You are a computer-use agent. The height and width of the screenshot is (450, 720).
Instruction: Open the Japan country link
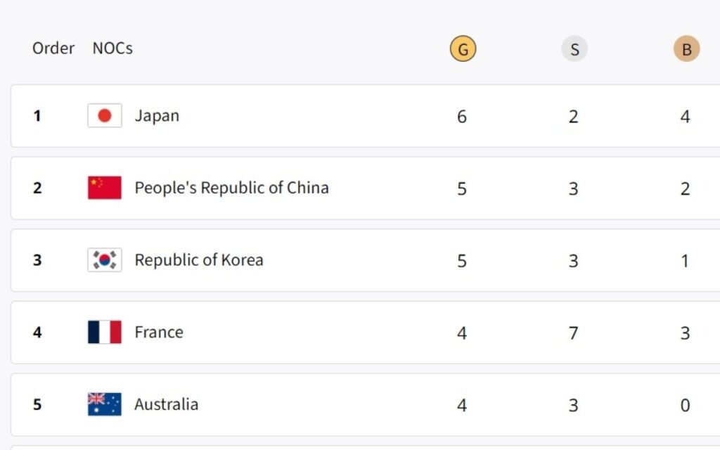[157, 116]
